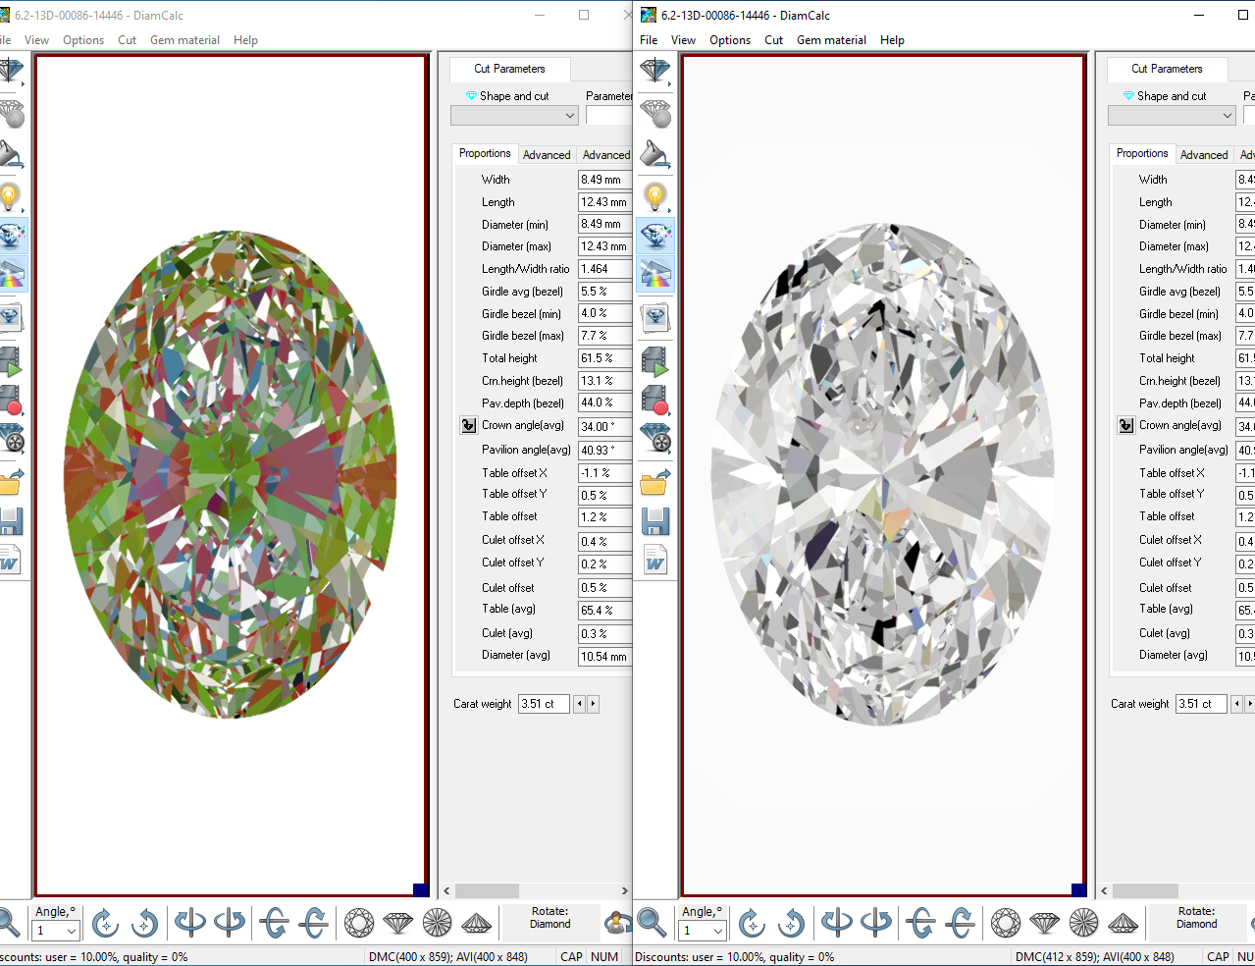Open the Gem material menu in left window
1255x966 pixels.
tap(184, 40)
